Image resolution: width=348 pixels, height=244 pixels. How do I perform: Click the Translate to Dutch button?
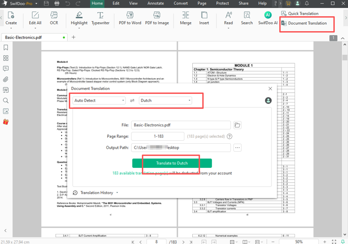[x=172, y=163]
